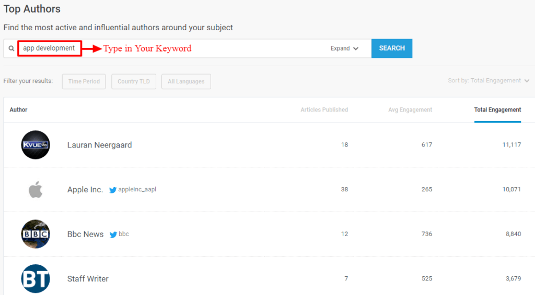Open author Lauran Neergaard

[99, 145]
